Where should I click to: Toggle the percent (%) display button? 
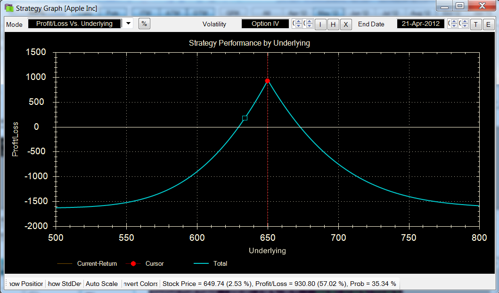(x=144, y=24)
